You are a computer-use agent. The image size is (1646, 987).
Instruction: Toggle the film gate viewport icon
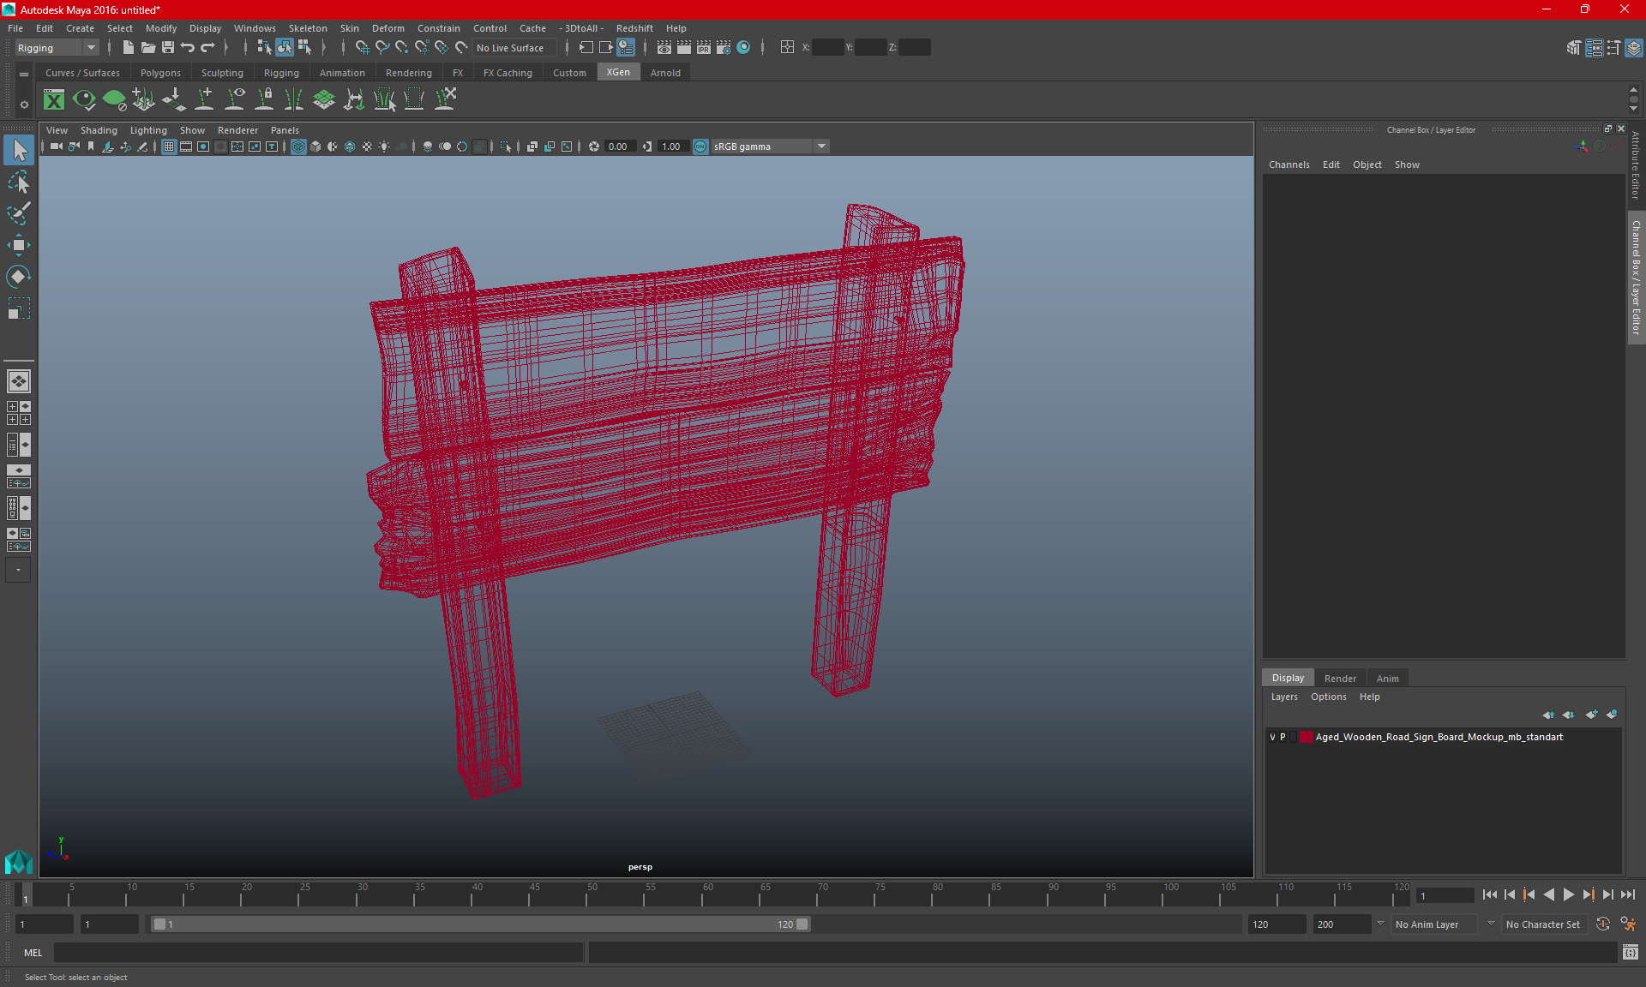pos(186,147)
